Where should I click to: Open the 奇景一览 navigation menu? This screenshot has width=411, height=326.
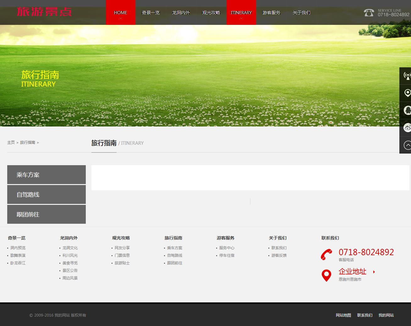151,13
